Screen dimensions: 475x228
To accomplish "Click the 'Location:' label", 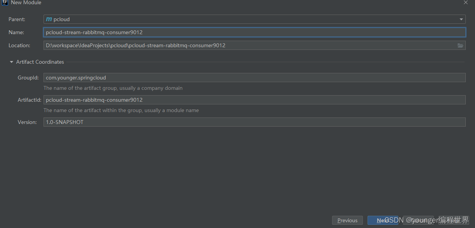I will pyautogui.click(x=19, y=45).
